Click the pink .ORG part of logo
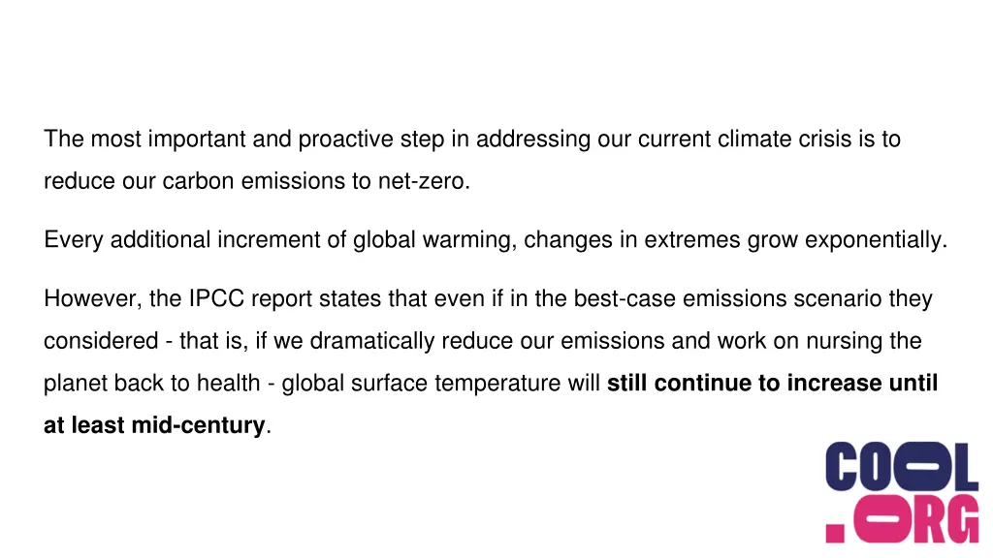Image resolution: width=993 pixels, height=558 pixels. coord(902,519)
